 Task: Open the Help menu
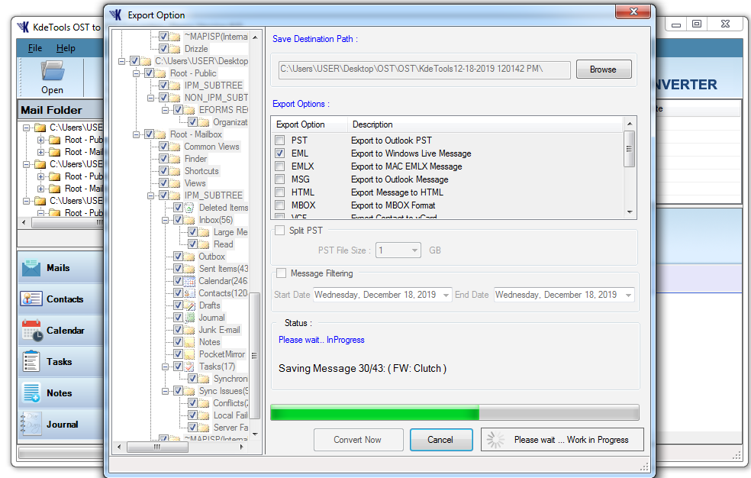[x=66, y=48]
